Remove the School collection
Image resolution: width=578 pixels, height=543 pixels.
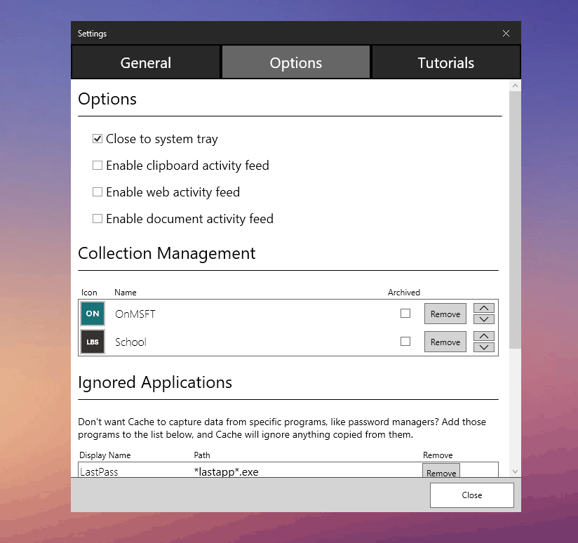point(445,342)
